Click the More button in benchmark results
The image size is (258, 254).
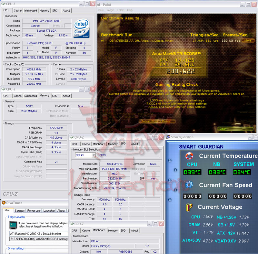point(248,40)
